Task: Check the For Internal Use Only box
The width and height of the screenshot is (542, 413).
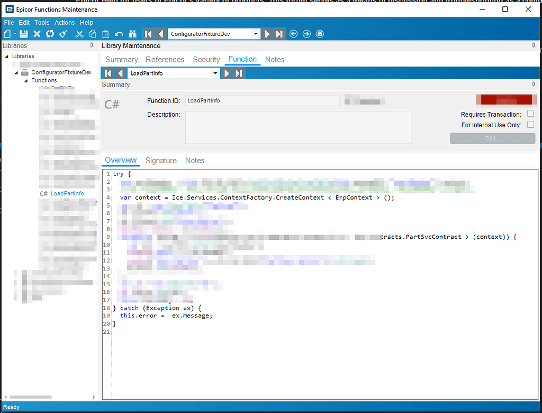Action: 530,124
